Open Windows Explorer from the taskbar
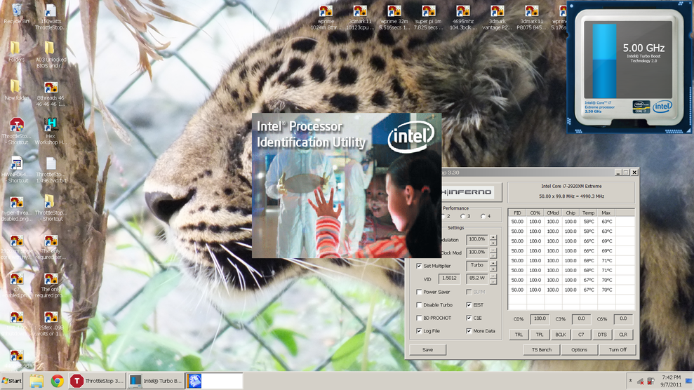Screen dimensions: 694x390 [36, 381]
